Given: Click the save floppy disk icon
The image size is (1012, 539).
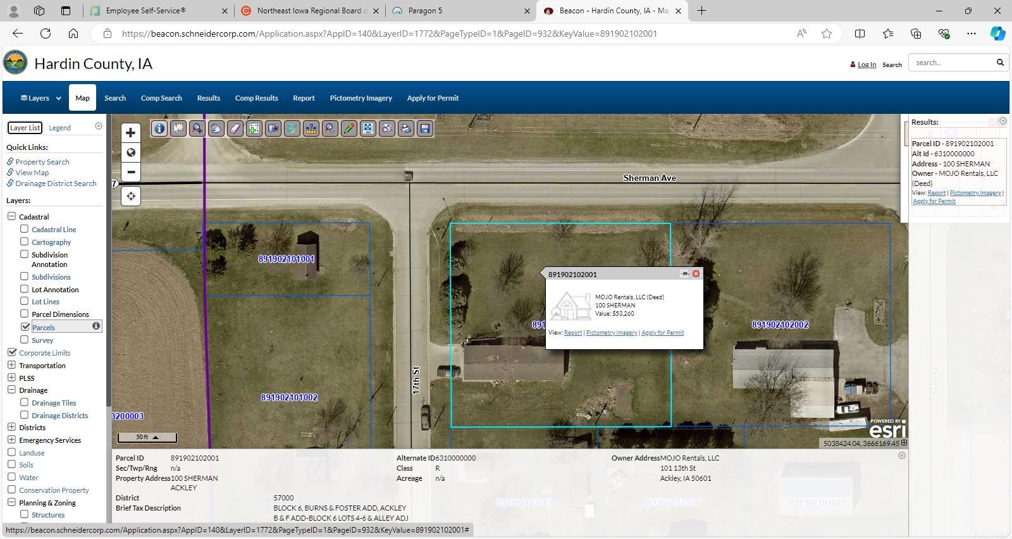Looking at the screenshot, I should coord(425,128).
